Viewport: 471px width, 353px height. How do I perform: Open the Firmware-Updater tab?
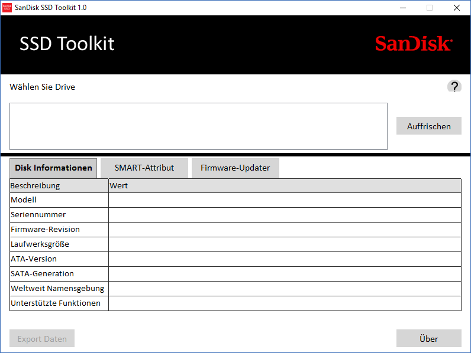[x=235, y=168]
